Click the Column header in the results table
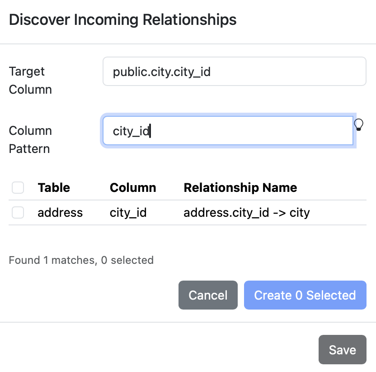 click(133, 187)
